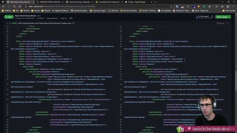Open browser extensions puzzle icon
237x133 pixels.
point(217,7)
